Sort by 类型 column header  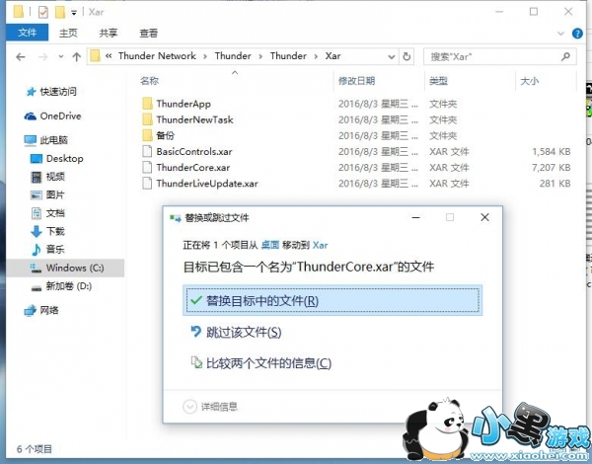click(x=438, y=81)
